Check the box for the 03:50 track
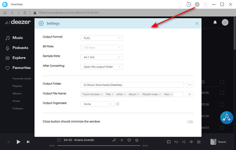Screen dimensions: 236x150 (x=222, y=104)
